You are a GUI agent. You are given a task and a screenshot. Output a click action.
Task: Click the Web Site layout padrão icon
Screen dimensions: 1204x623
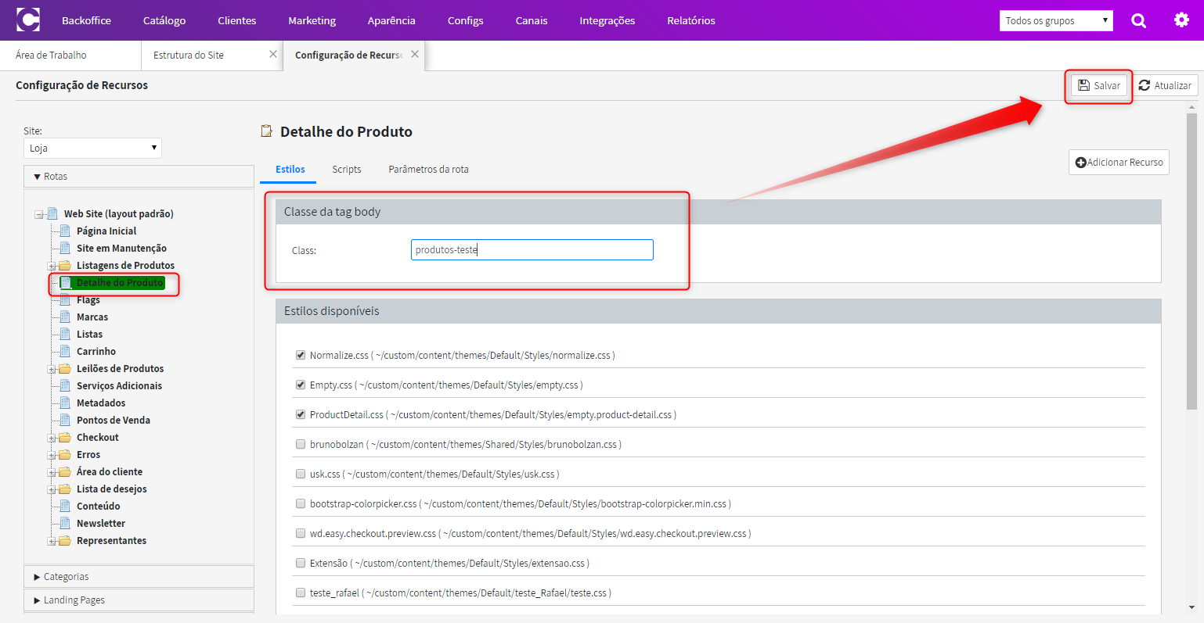[52, 213]
